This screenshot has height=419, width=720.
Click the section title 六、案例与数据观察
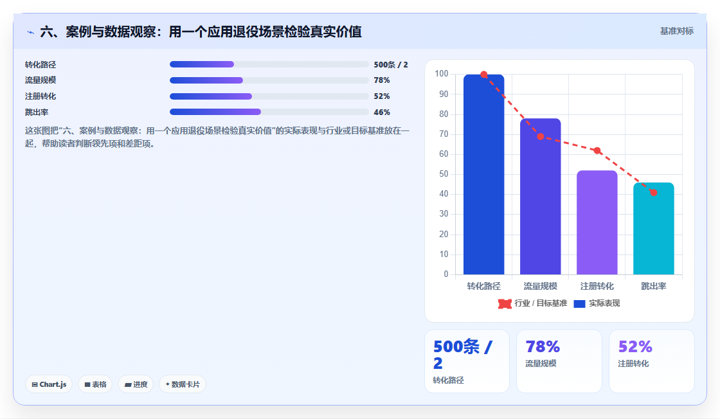point(201,31)
